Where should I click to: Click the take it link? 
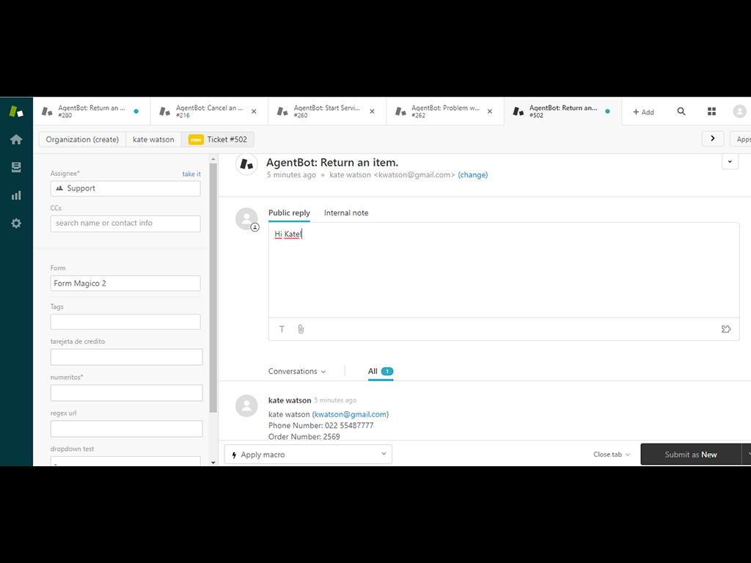coord(191,174)
